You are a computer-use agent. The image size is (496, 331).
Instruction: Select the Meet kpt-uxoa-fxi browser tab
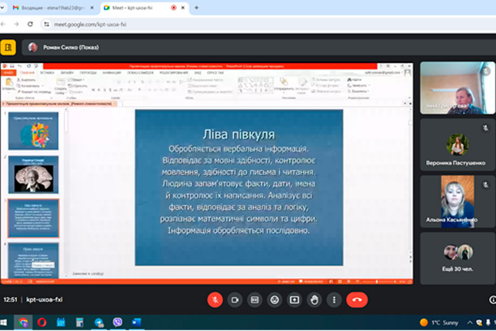click(139, 8)
